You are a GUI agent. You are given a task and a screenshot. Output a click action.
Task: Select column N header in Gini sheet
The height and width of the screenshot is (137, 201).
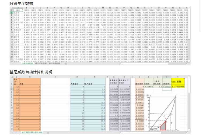[178, 77]
